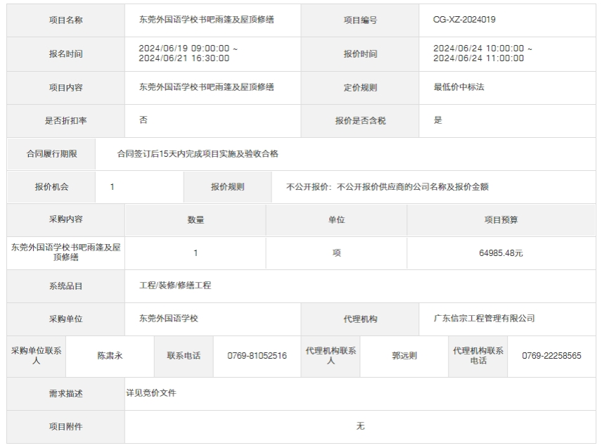This screenshot has height=448, width=602.
Task: Click the 单位 column header
Action: [336, 220]
